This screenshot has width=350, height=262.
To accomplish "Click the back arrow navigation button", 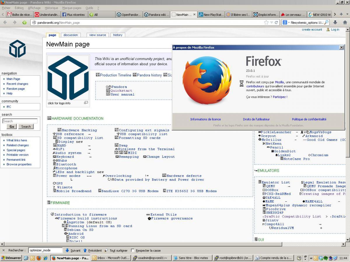I will click(x=5, y=22).
